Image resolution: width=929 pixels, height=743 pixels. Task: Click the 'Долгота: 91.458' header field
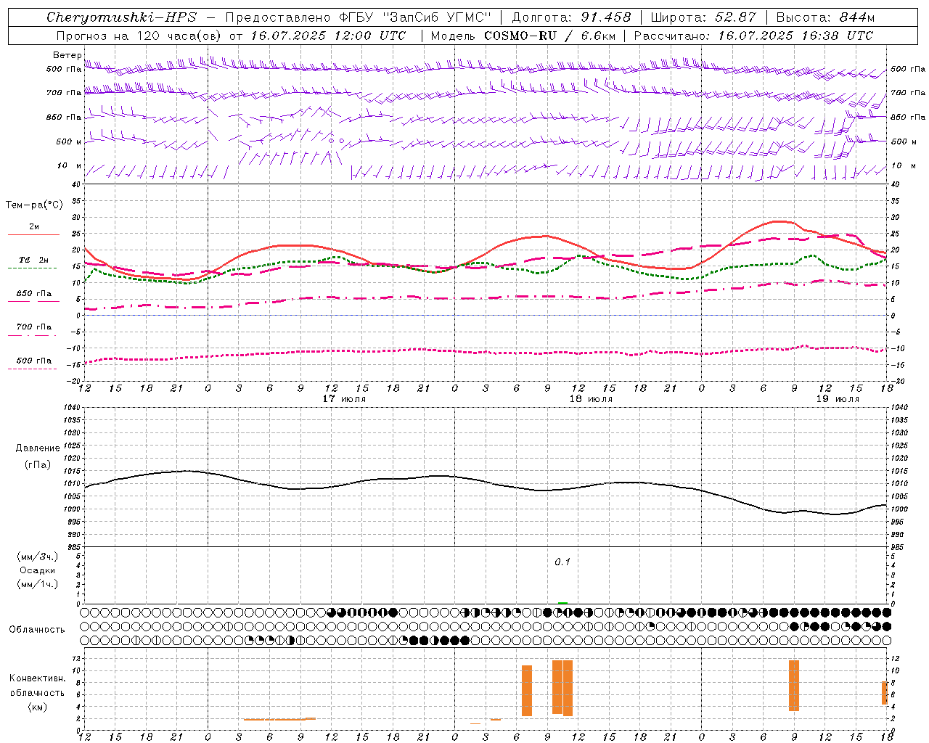[x=571, y=17]
